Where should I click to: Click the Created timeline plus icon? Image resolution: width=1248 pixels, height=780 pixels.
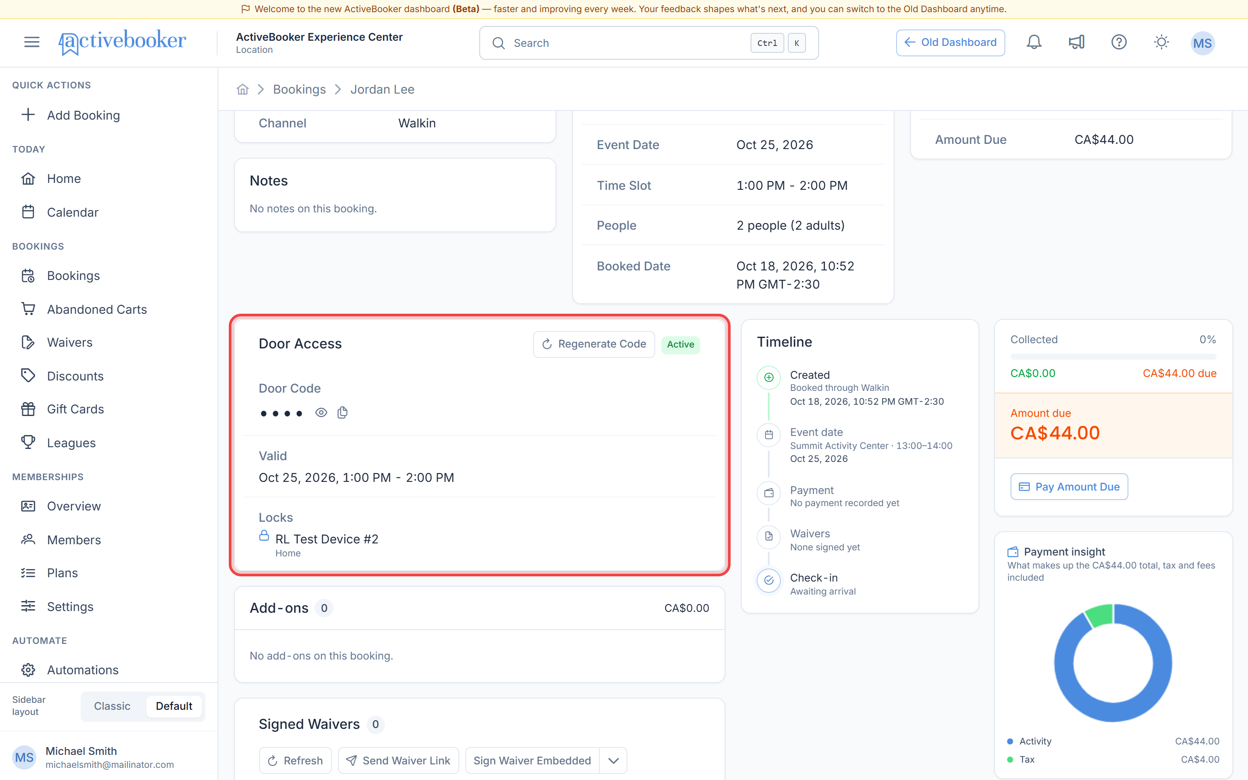[768, 377]
